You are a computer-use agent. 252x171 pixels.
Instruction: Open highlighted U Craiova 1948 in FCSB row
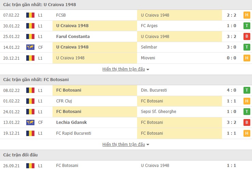tap(155, 15)
